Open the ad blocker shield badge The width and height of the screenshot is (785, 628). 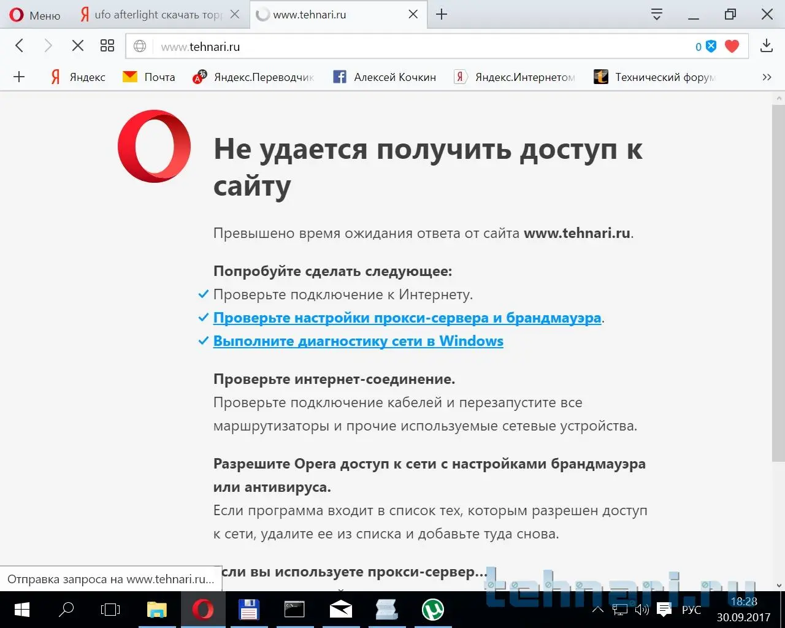tap(705, 46)
